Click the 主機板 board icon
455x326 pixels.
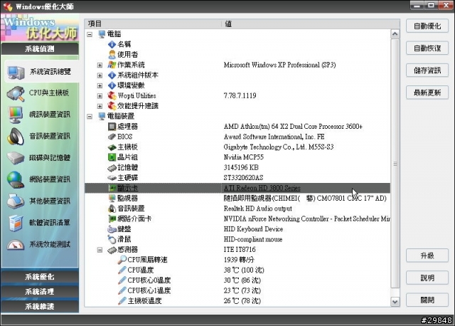[x=112, y=147]
